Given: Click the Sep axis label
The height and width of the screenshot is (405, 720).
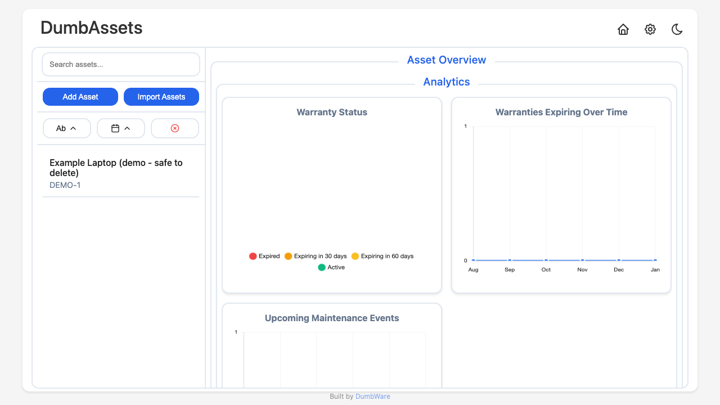Looking at the screenshot, I should point(510,270).
